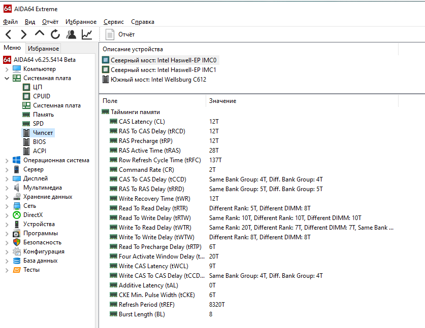The height and width of the screenshot is (328, 425).
Task: Click the Мультимедиа speaker icon
Action: [17, 188]
